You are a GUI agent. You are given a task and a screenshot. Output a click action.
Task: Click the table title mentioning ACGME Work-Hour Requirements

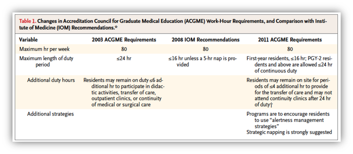173,24
